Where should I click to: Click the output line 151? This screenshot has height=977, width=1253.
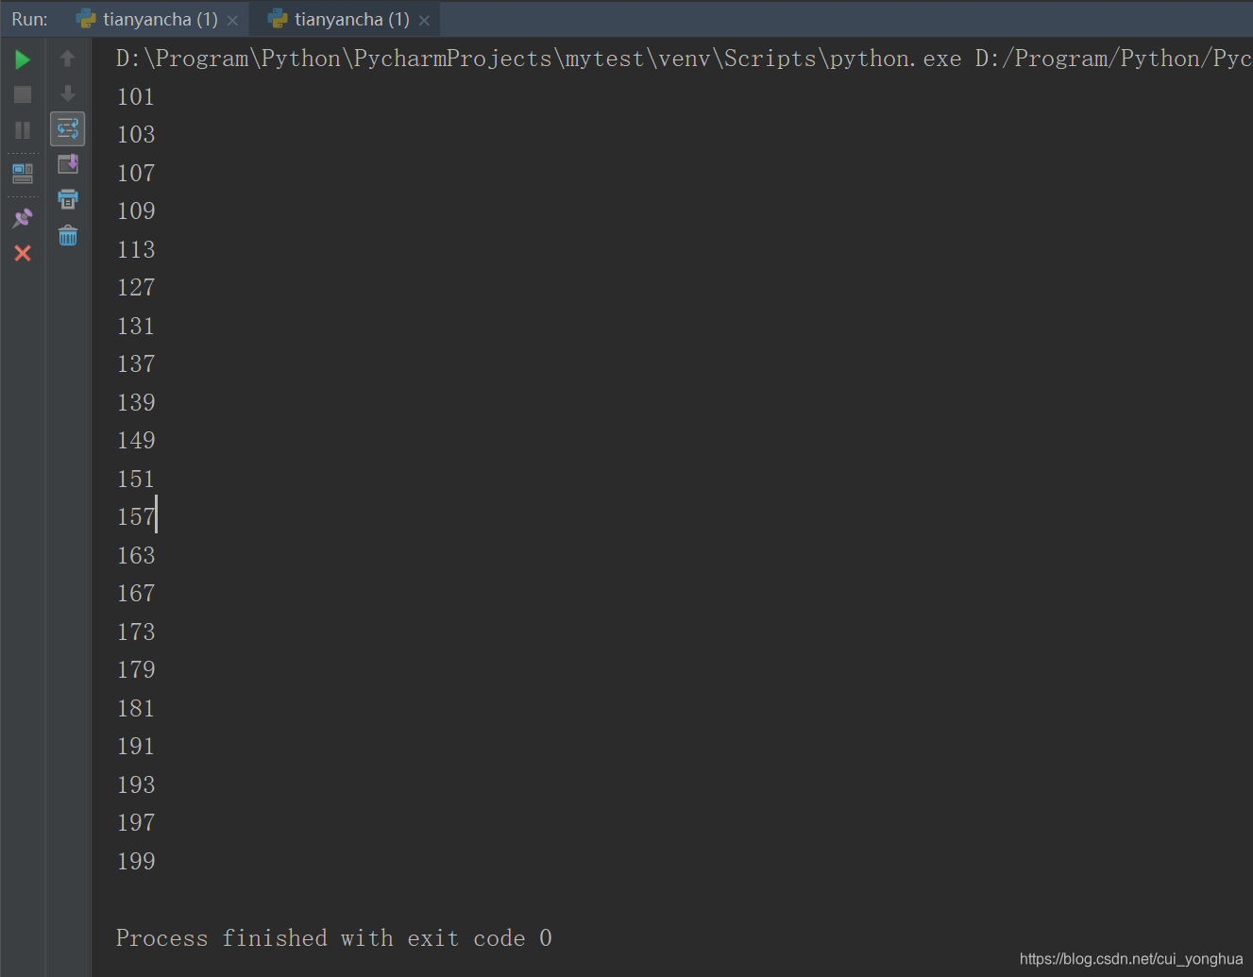pos(136,479)
